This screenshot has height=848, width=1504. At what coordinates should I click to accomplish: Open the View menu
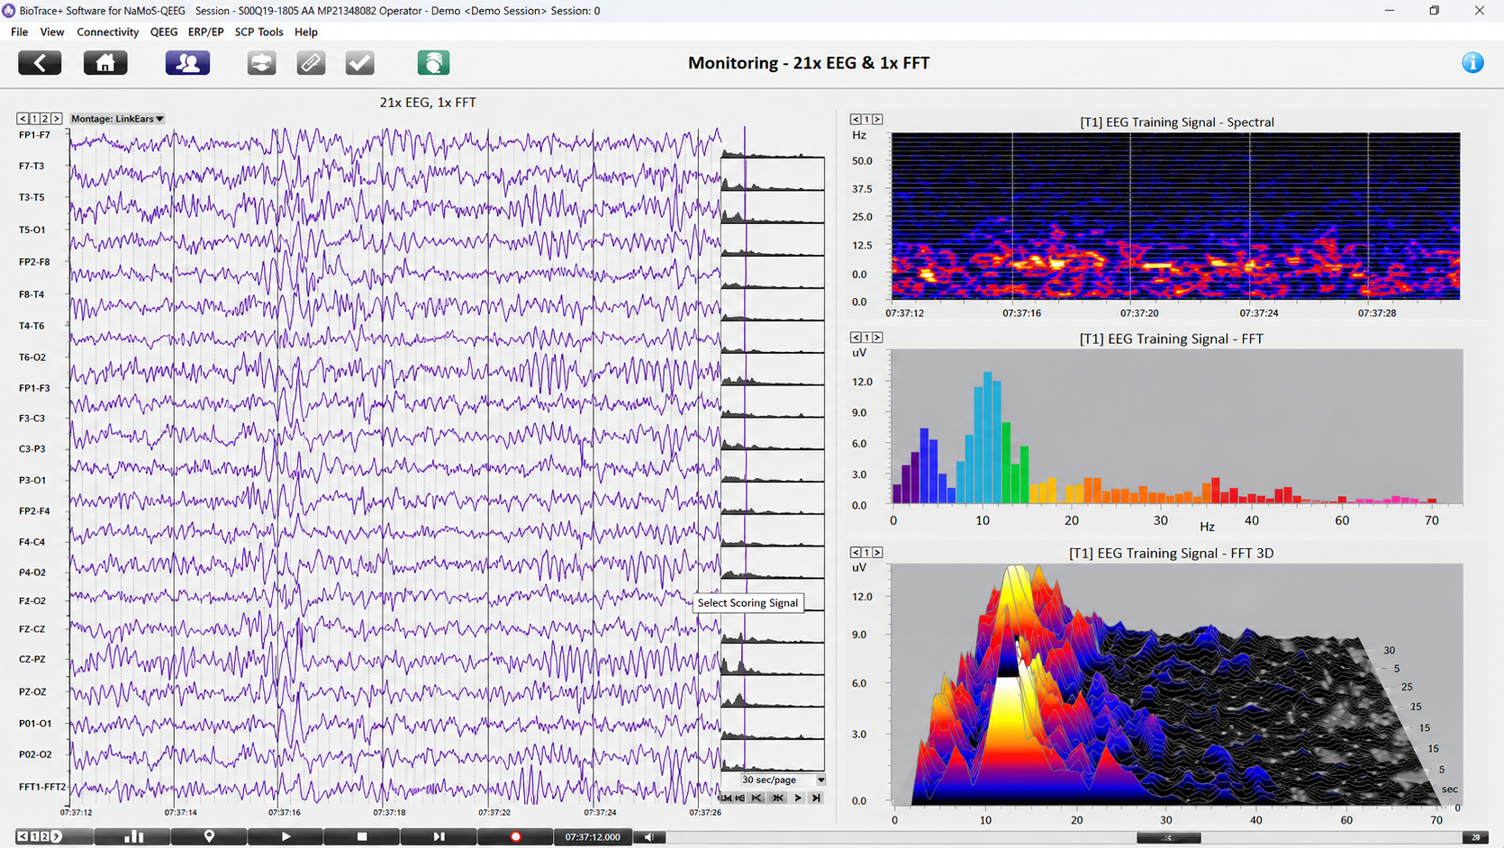(52, 32)
